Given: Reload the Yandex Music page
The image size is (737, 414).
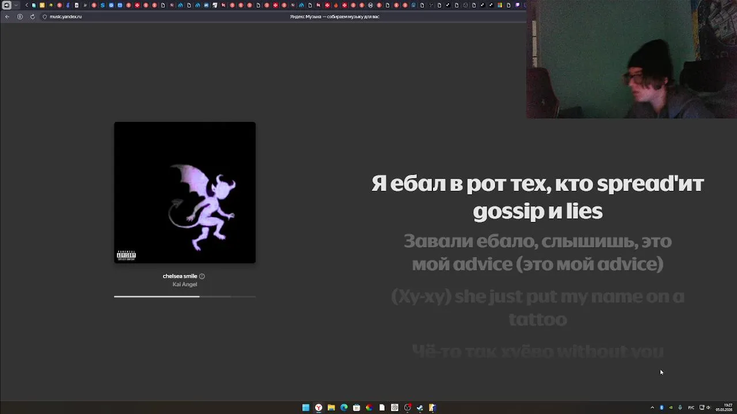Looking at the screenshot, I should click(32, 17).
